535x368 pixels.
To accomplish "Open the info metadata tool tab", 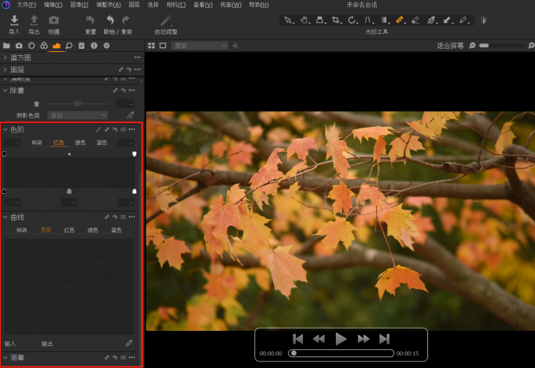I will pyautogui.click(x=94, y=46).
